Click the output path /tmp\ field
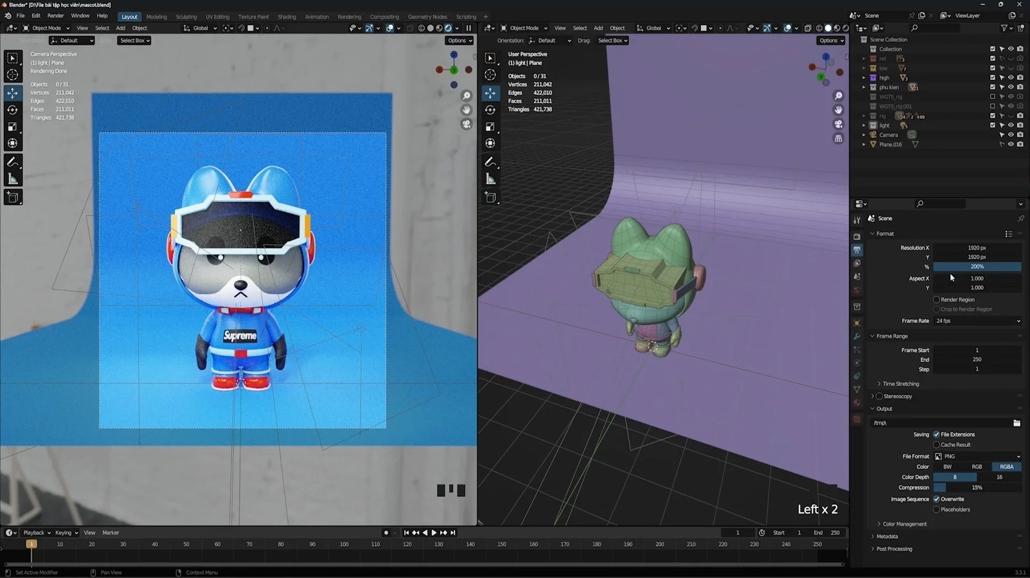1030x578 pixels. [x=941, y=423]
